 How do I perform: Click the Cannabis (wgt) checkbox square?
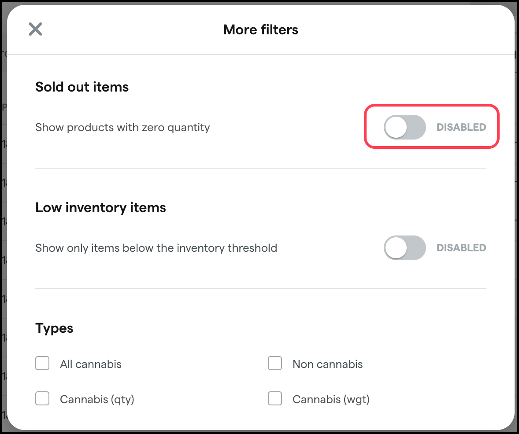274,398
